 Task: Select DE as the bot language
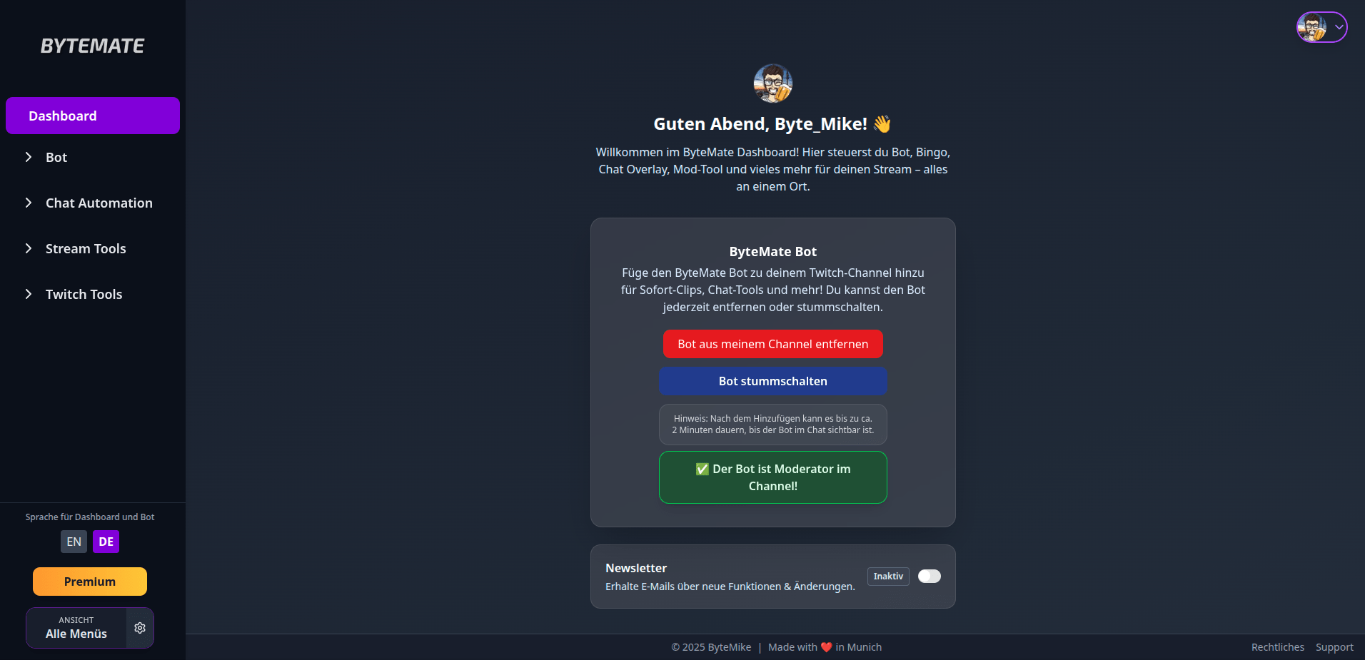(106, 542)
